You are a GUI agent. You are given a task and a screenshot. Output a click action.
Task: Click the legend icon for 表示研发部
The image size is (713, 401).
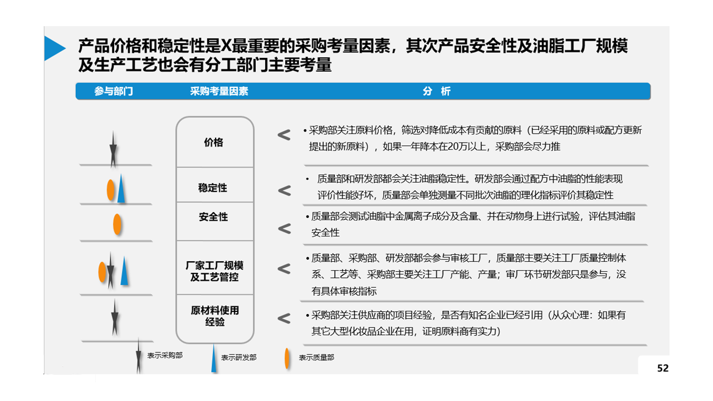point(213,358)
